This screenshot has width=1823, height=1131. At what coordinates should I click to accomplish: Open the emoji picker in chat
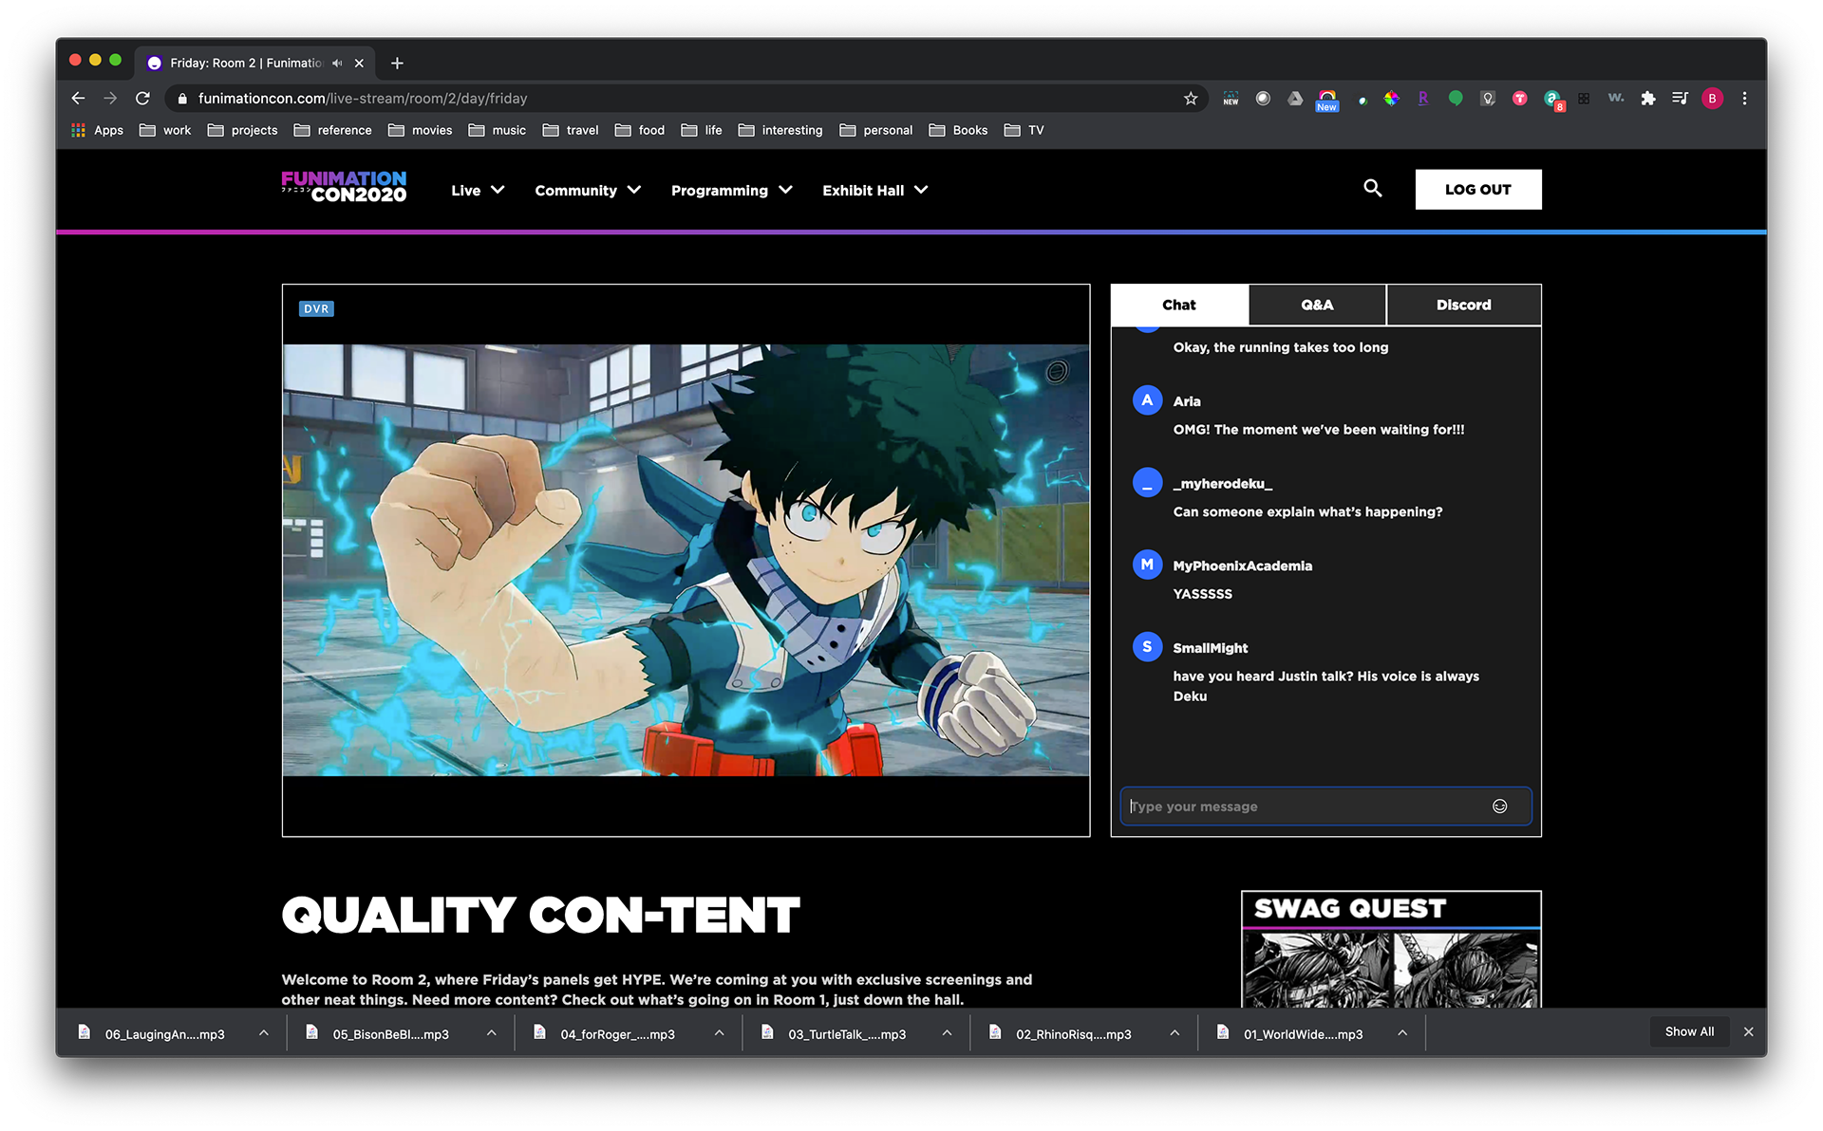(1499, 807)
